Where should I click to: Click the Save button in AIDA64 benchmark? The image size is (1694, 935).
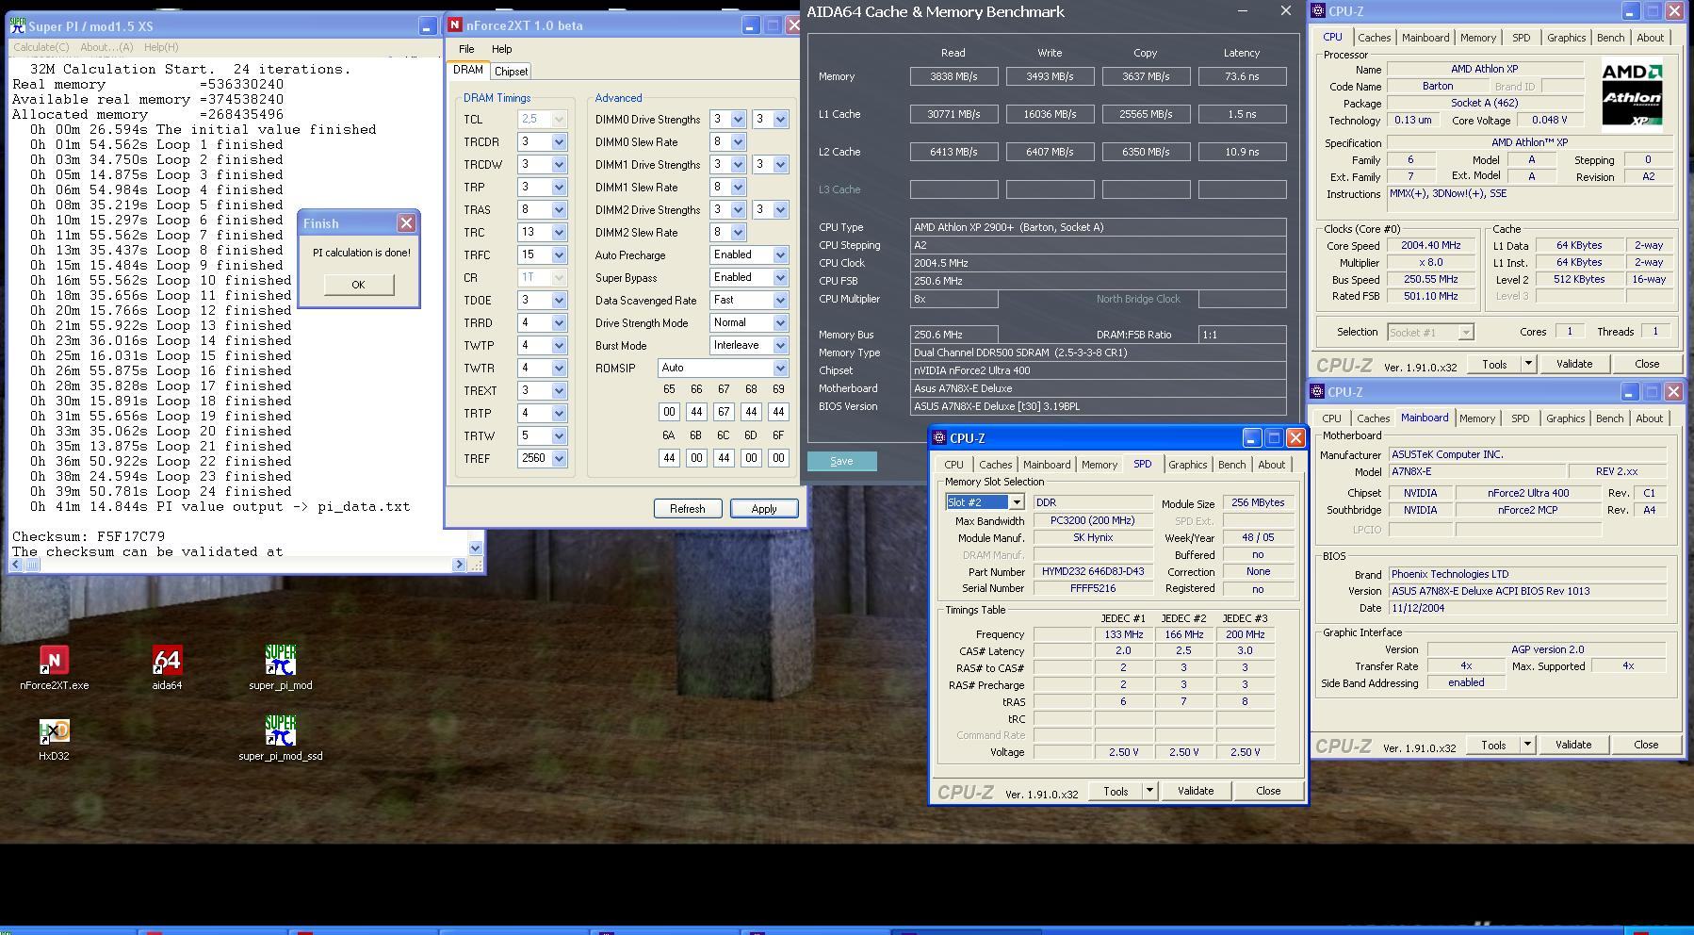(x=841, y=461)
